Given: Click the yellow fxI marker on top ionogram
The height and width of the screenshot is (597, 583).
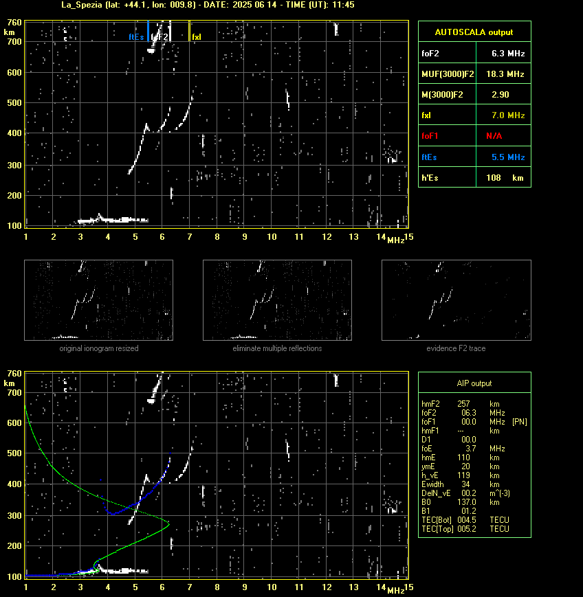Looking at the screenshot, I should [x=196, y=37].
